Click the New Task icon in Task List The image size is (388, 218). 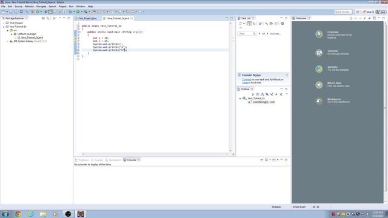tap(240, 24)
